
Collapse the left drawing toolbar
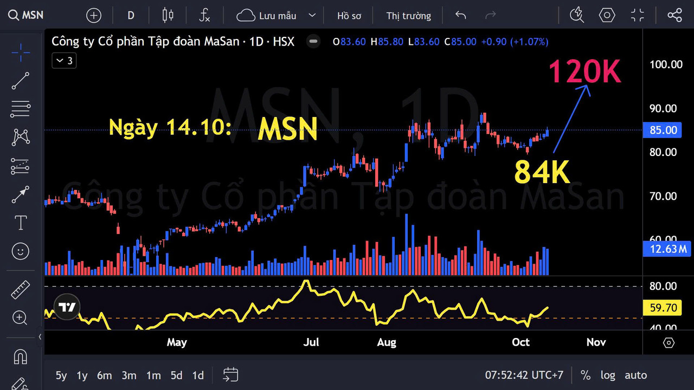(x=40, y=337)
